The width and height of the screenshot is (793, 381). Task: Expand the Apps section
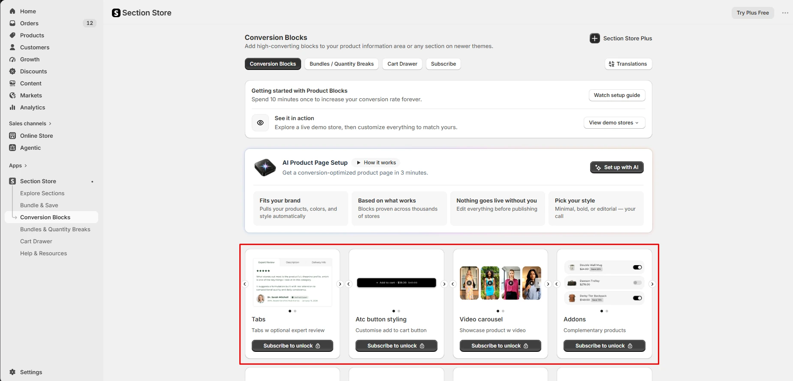click(x=18, y=166)
